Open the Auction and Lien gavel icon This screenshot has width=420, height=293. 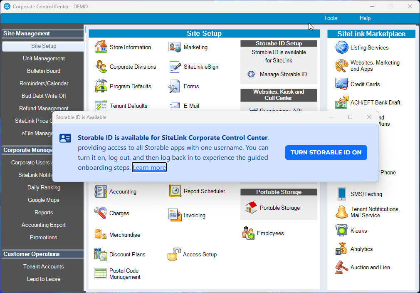(x=341, y=267)
